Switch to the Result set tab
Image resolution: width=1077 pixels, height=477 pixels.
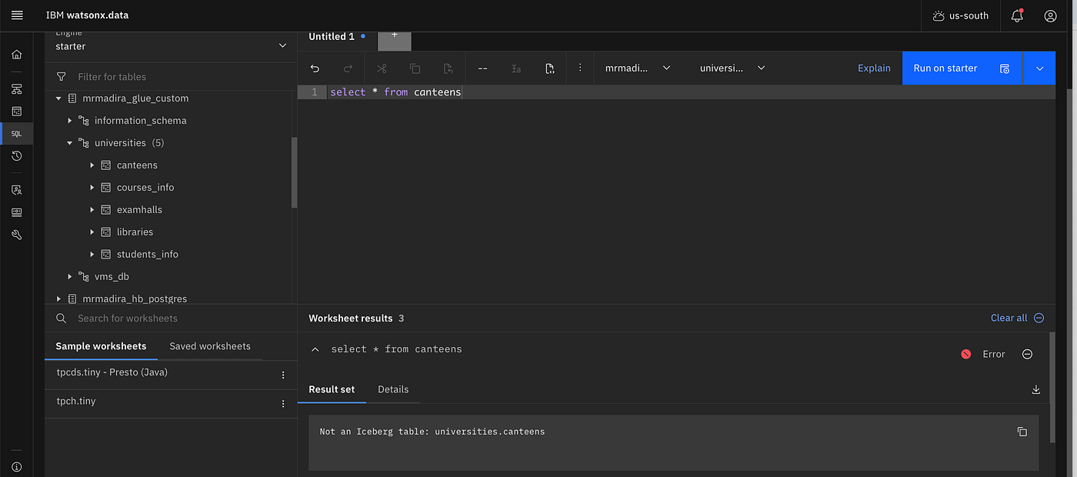(x=332, y=389)
